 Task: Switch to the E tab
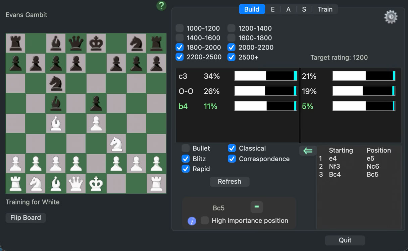pyautogui.click(x=272, y=9)
